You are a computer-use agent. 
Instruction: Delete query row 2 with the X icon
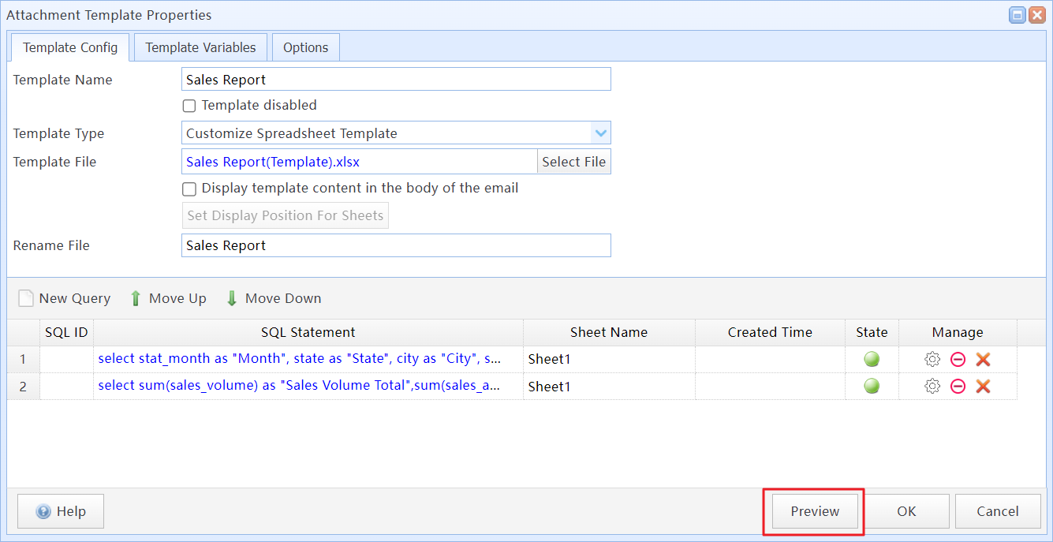[983, 387]
